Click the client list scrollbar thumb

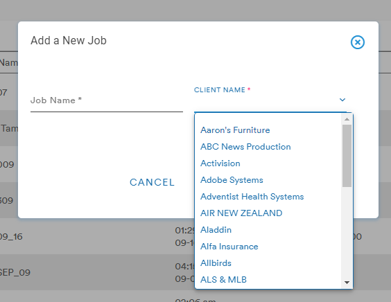click(347, 156)
